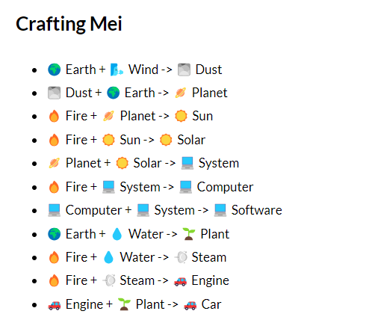Click the sun emoji before Sun result

click(181, 116)
